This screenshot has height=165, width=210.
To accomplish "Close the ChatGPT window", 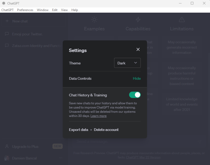I will point(204,3).
